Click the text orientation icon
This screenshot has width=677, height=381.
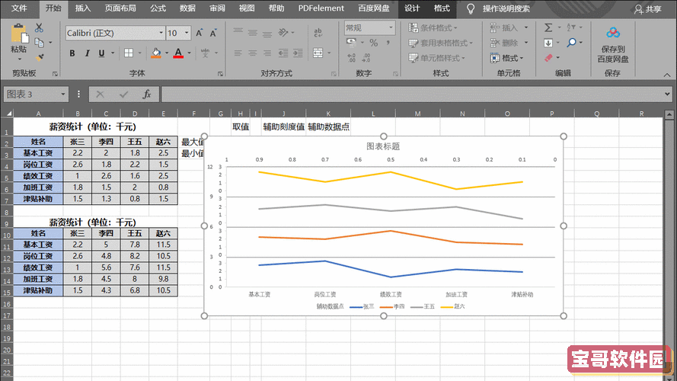pos(283,33)
